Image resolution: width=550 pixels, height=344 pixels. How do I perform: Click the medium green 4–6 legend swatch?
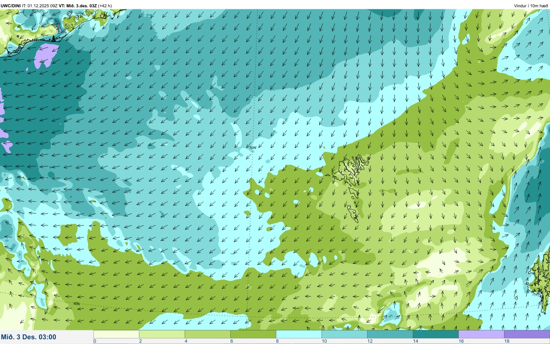click(208, 334)
